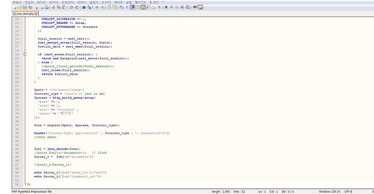Collapse the if block fold marker on line 19
Screen dimensions: 374x194
tap(25, 54)
